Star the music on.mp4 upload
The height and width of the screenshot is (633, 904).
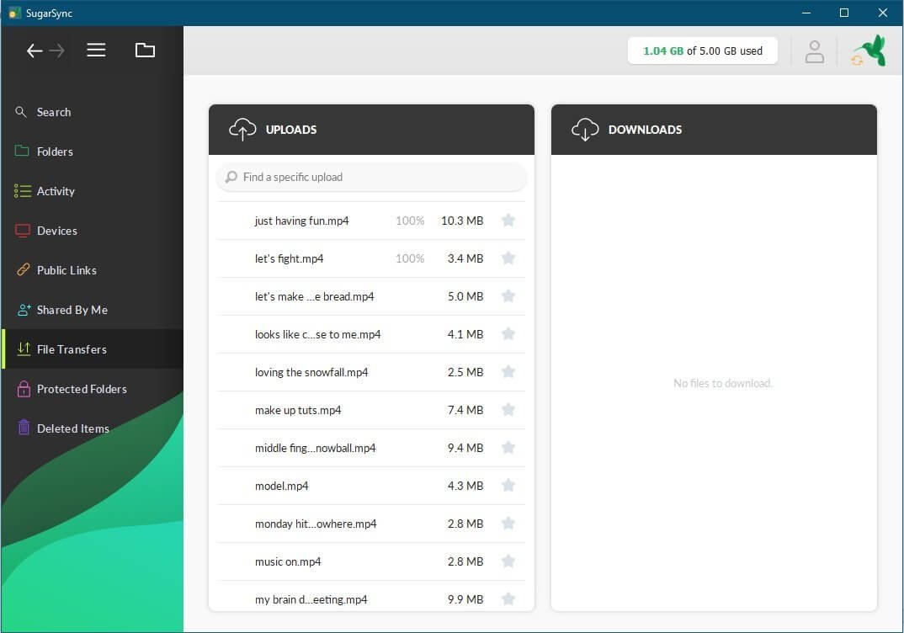[x=508, y=561]
